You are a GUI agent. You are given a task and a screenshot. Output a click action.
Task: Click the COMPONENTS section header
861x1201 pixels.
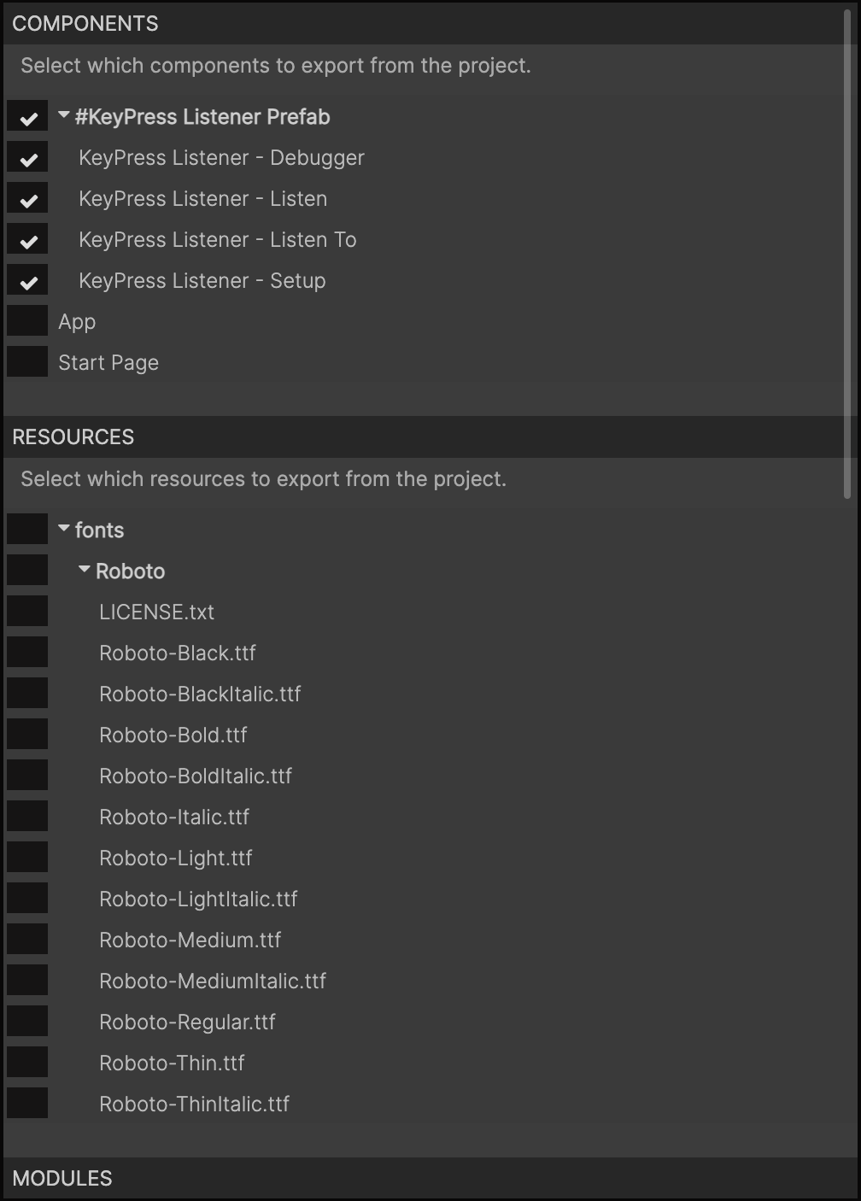85,24
